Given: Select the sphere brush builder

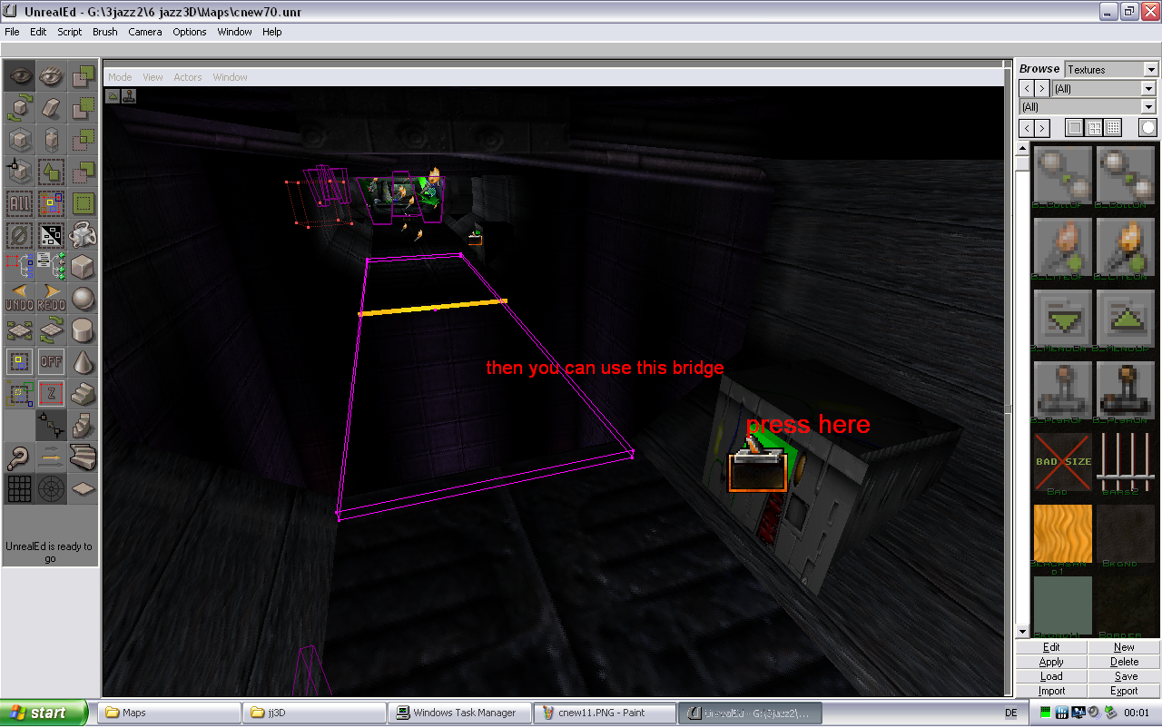Looking at the screenshot, I should coord(84,298).
